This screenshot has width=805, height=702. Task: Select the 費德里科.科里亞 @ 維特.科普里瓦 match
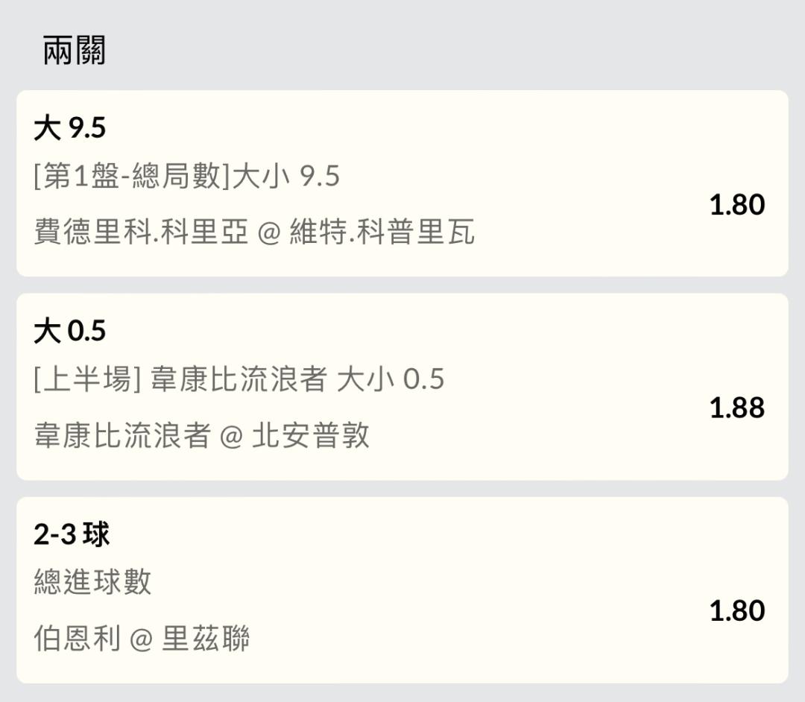254,232
